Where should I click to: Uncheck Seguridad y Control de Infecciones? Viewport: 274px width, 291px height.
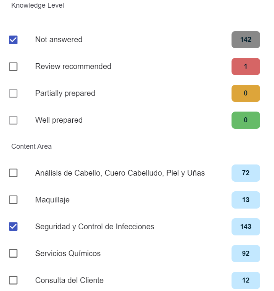(x=13, y=227)
